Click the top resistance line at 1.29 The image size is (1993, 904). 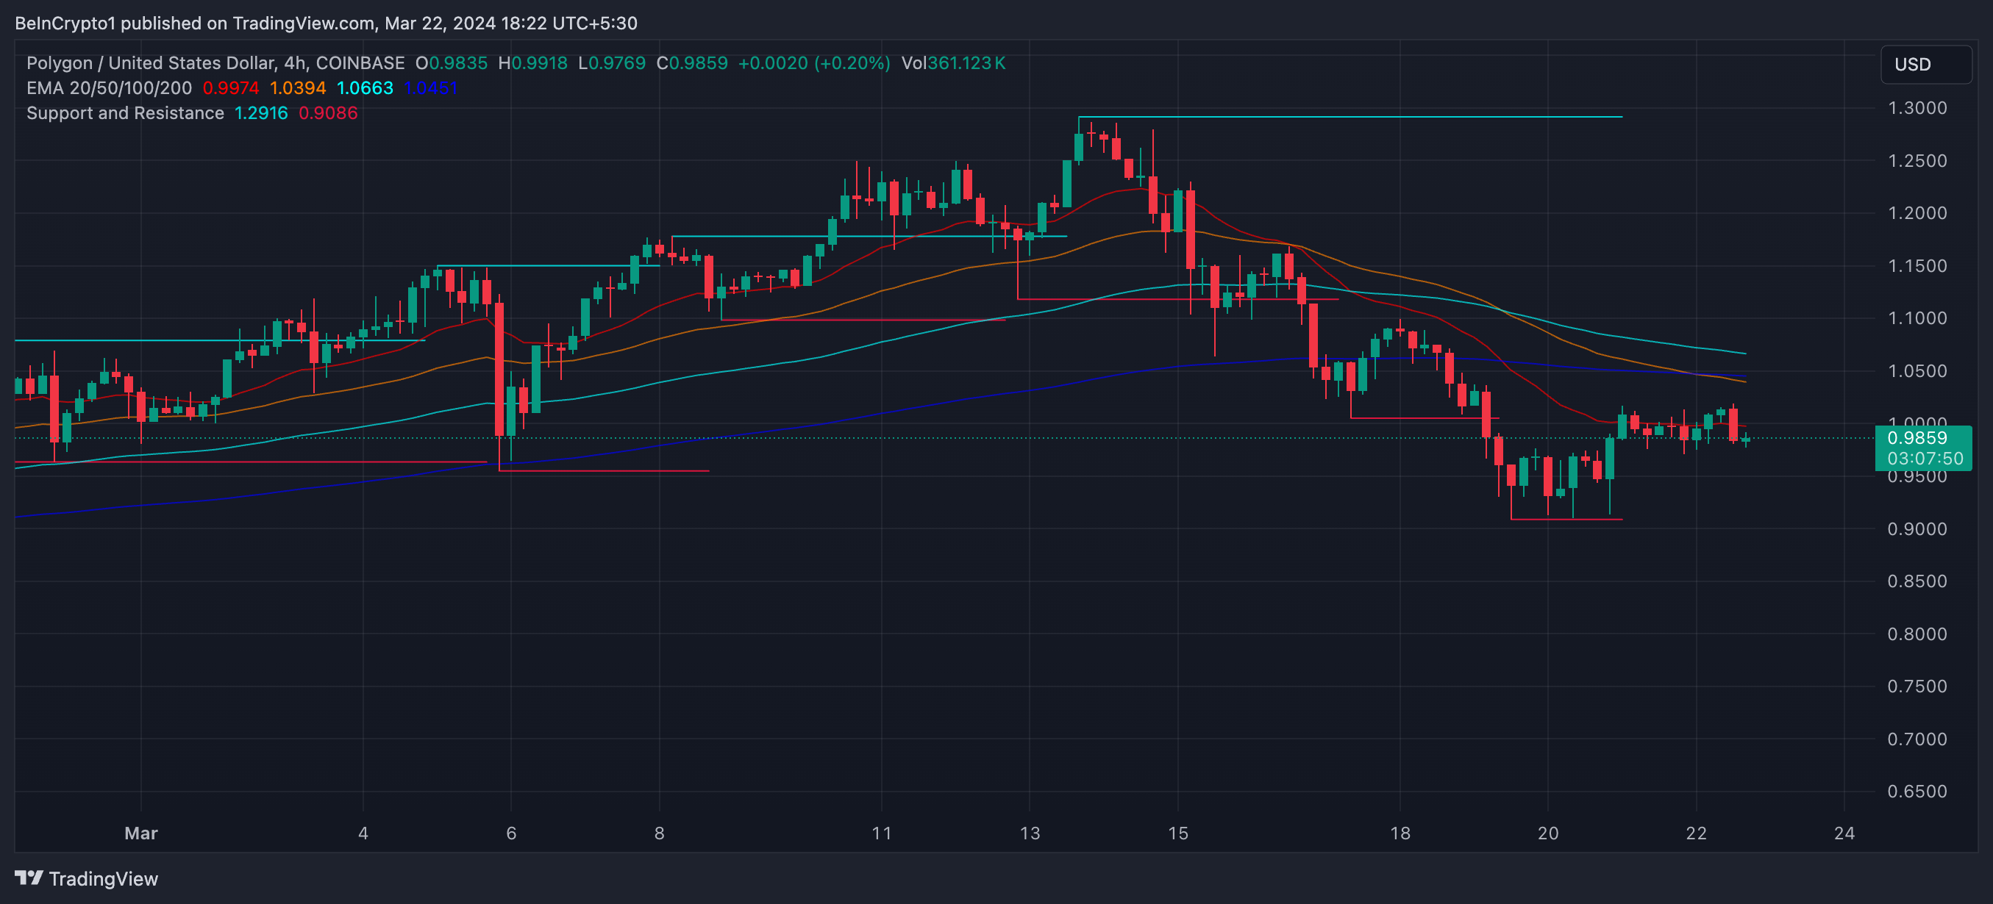1354,117
